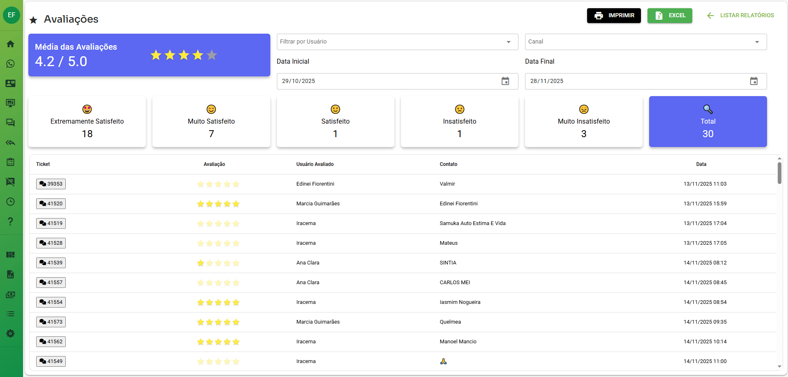Go back via LISTAR RELATÓRIOS link
788x377 pixels.
tap(740, 16)
